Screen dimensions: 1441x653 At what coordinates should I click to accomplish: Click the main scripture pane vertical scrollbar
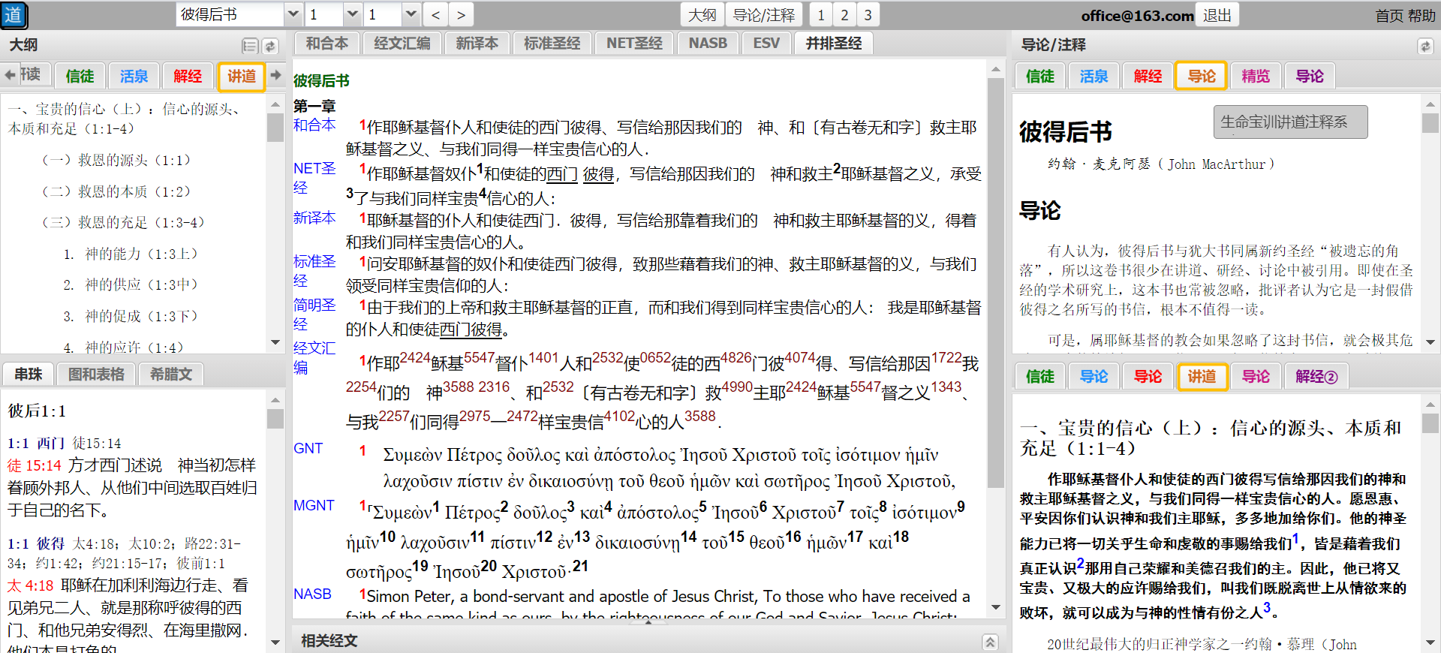(995, 300)
